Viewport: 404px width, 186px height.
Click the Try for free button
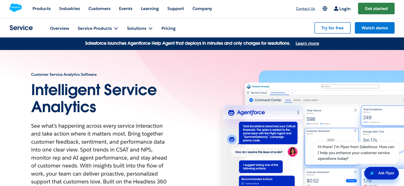(332, 28)
